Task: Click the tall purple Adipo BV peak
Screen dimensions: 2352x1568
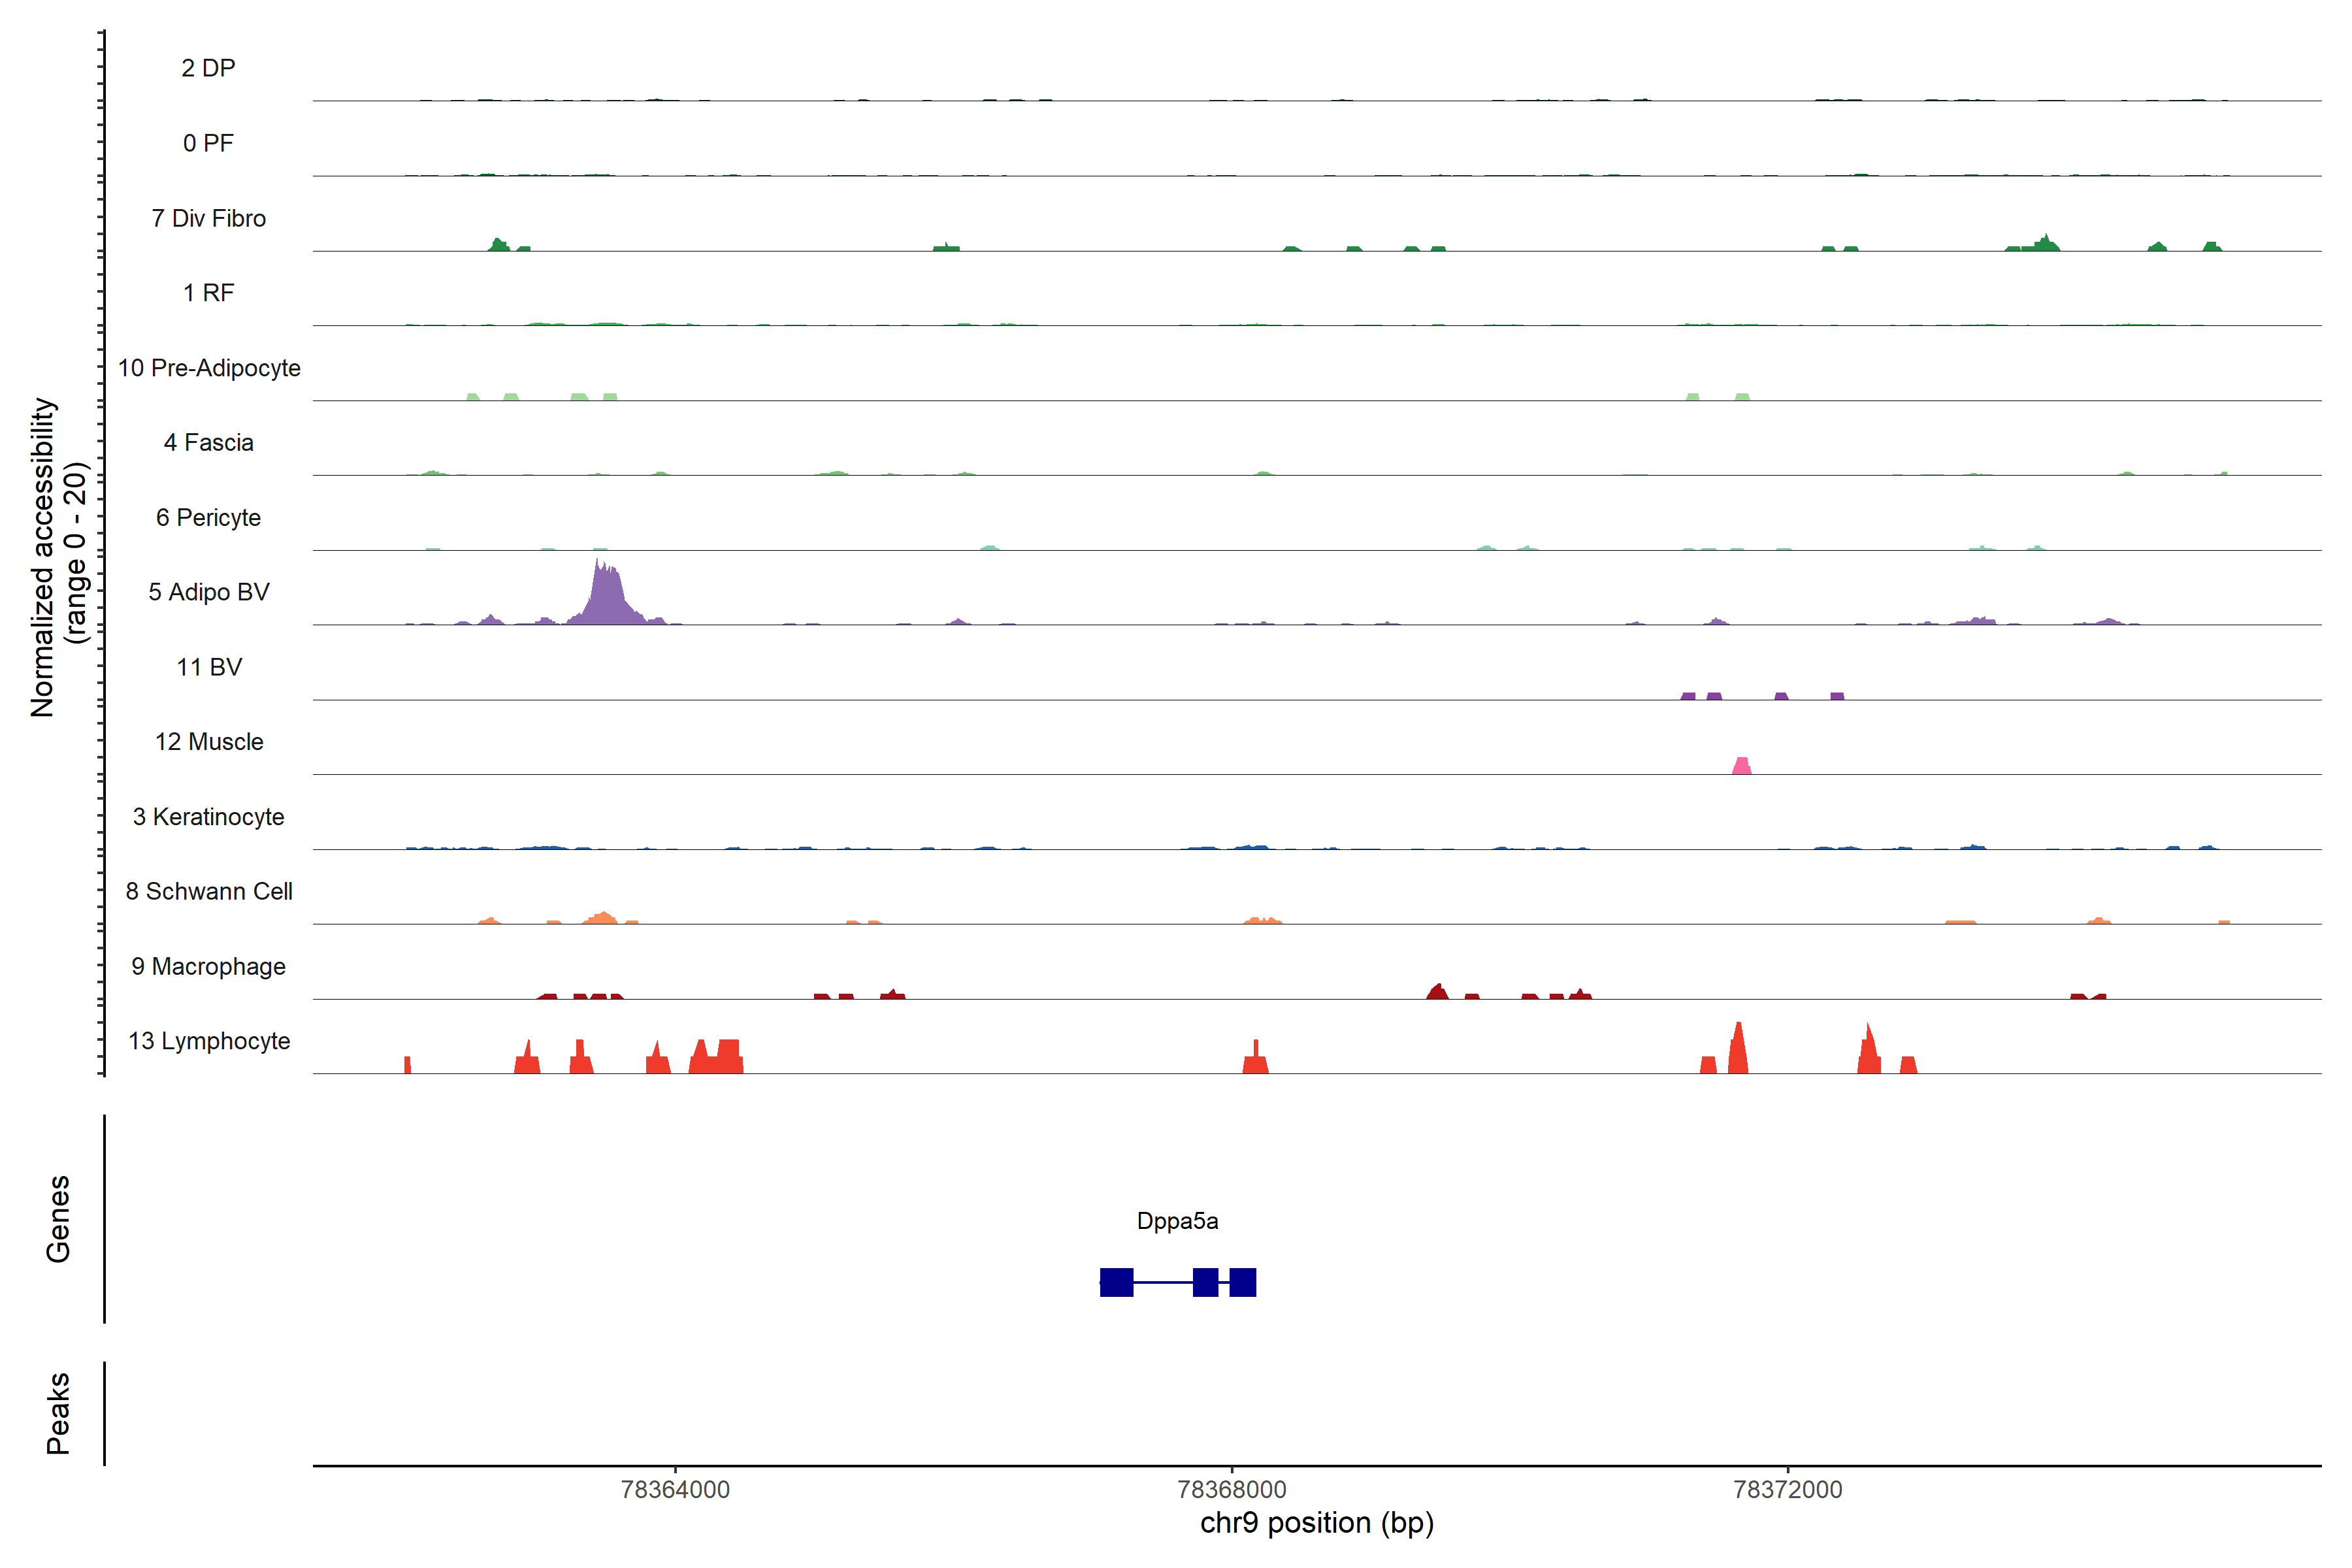Action: [606, 600]
